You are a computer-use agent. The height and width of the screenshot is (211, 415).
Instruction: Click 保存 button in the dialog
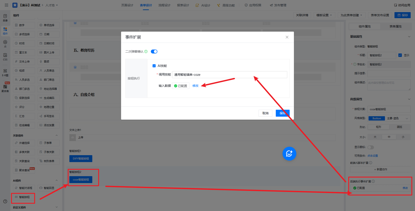pyautogui.click(x=282, y=113)
